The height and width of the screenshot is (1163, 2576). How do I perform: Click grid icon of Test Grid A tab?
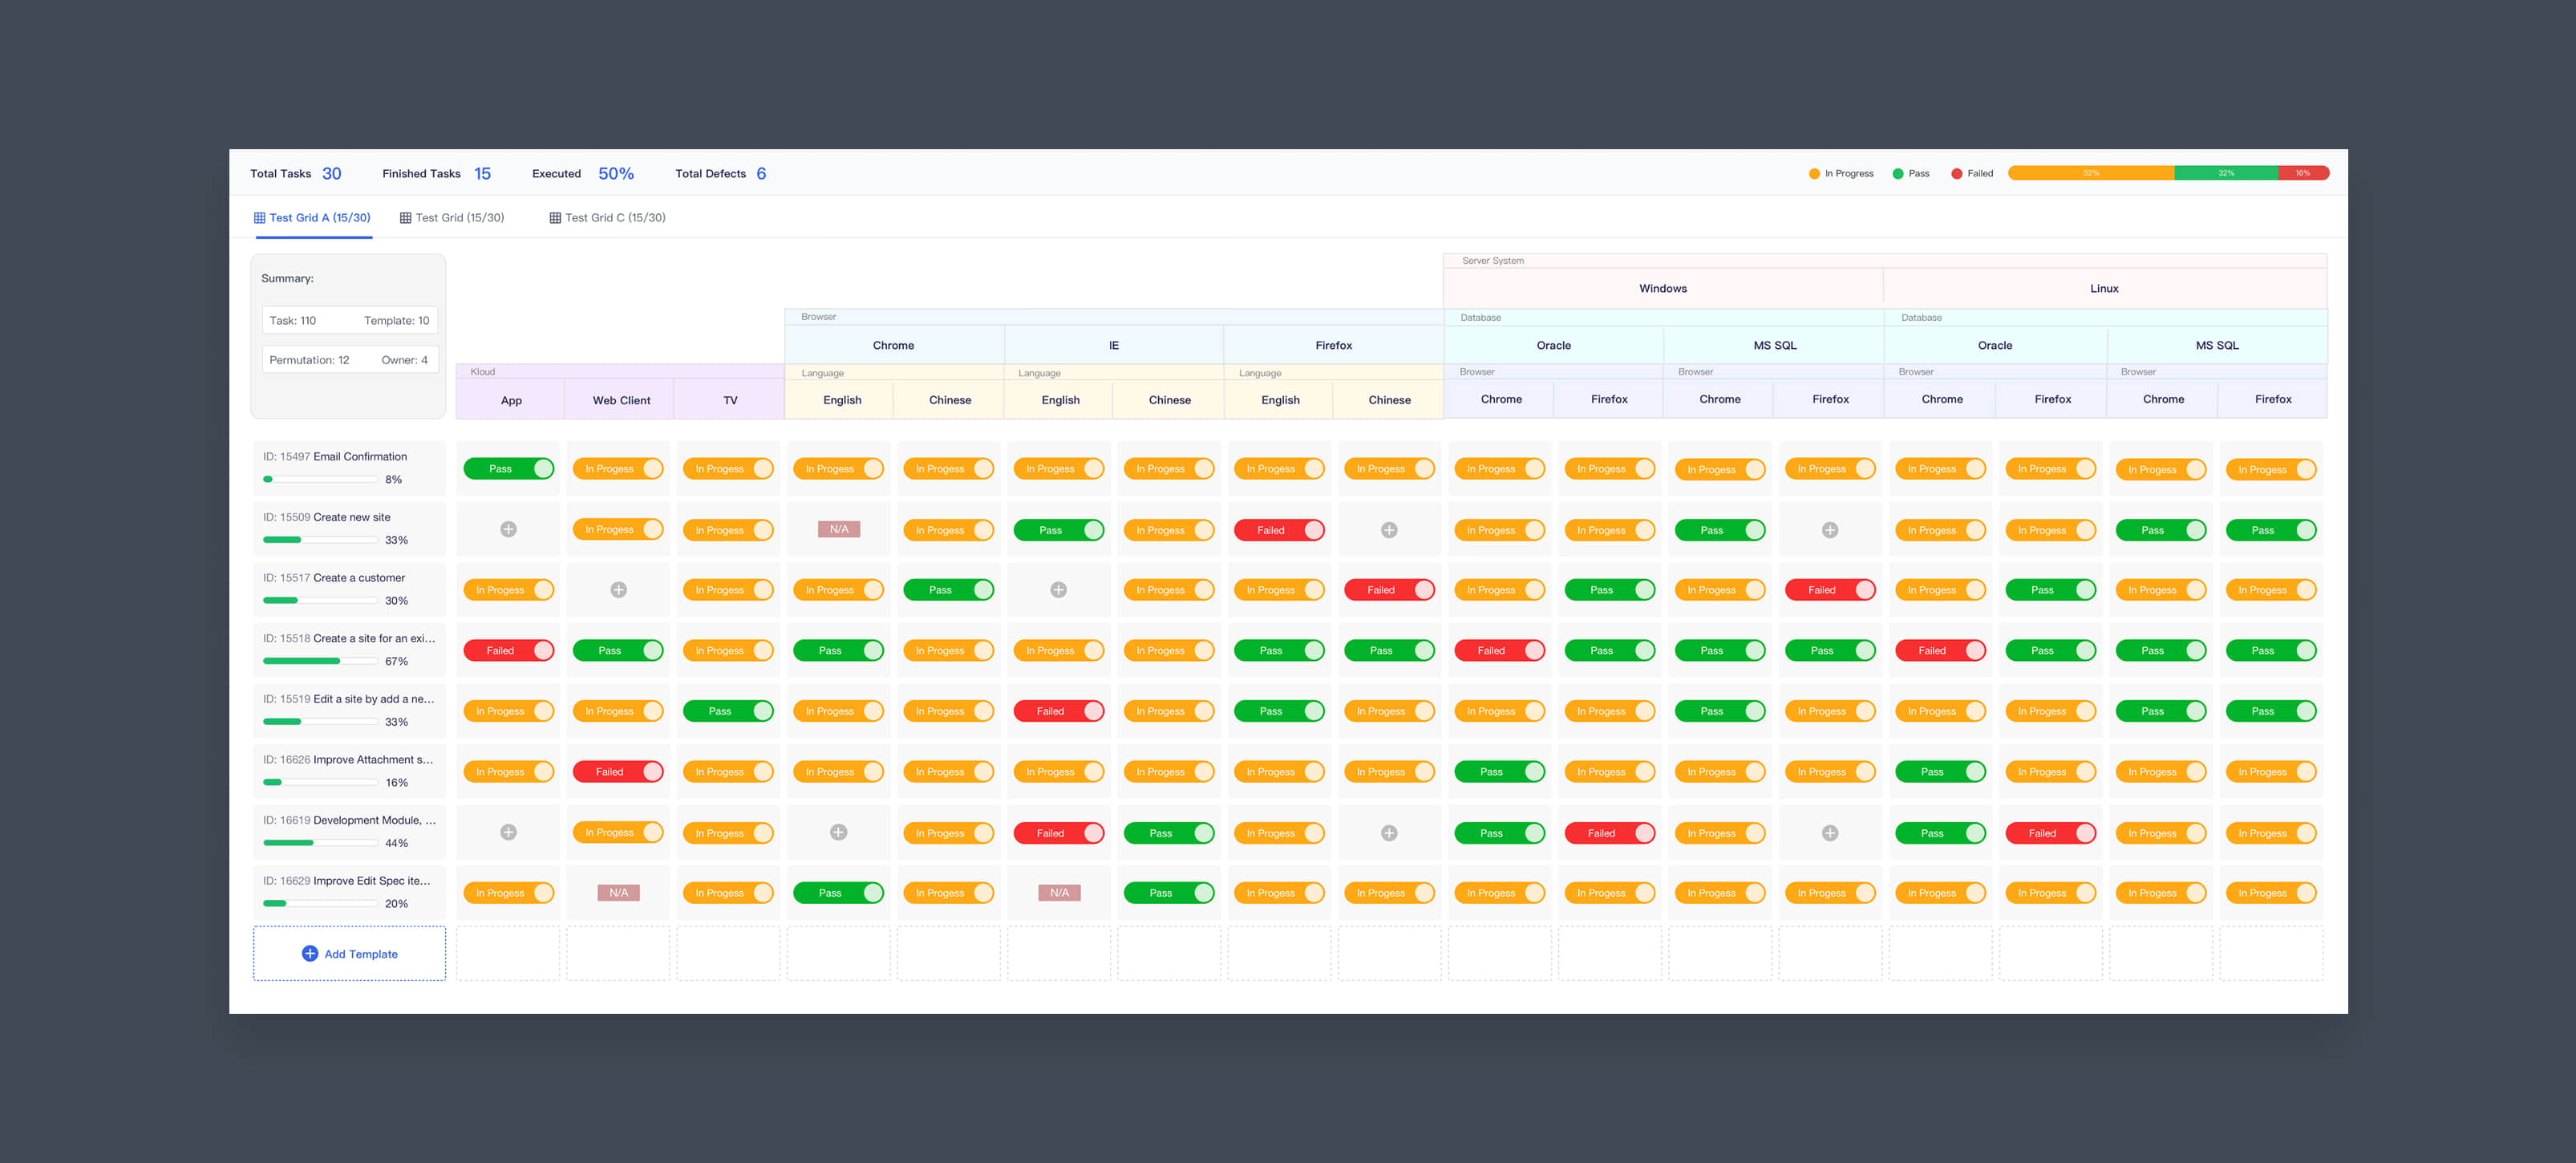click(259, 217)
